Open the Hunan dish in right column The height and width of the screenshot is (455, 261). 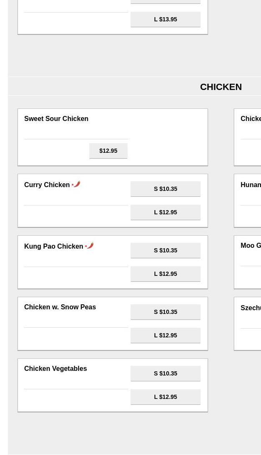[x=251, y=185]
